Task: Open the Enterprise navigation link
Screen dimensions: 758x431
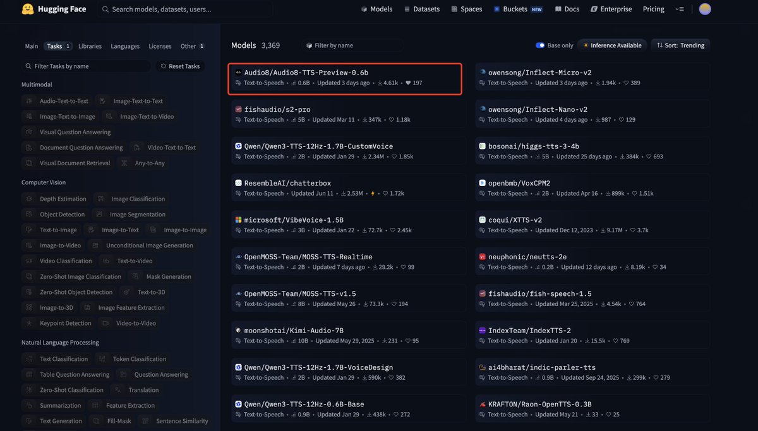Action: pos(611,9)
